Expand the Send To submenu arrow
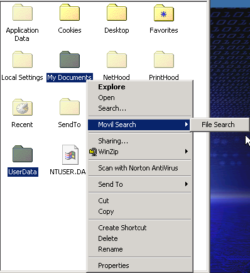Screen dimensions: 250x273 (x=187, y=184)
